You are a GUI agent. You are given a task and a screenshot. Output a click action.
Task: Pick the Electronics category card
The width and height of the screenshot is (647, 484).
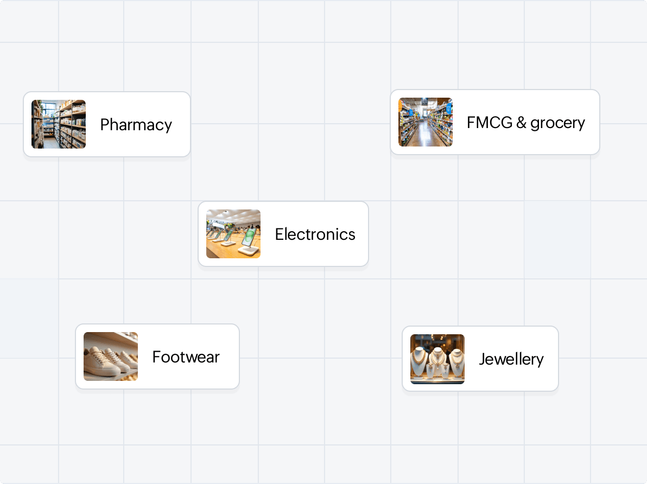283,234
